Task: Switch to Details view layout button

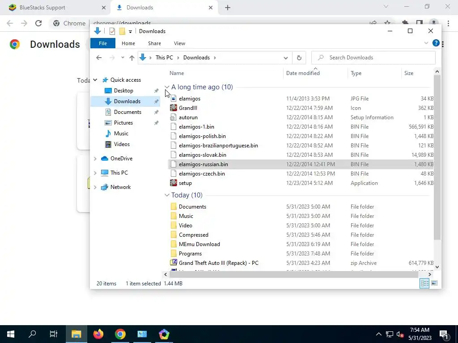Action: point(424,283)
